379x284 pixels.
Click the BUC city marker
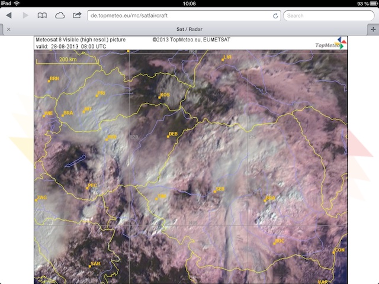(274, 243)
